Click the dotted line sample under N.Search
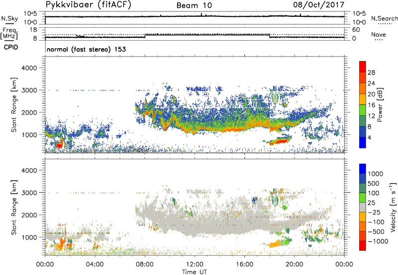 click(x=385, y=24)
